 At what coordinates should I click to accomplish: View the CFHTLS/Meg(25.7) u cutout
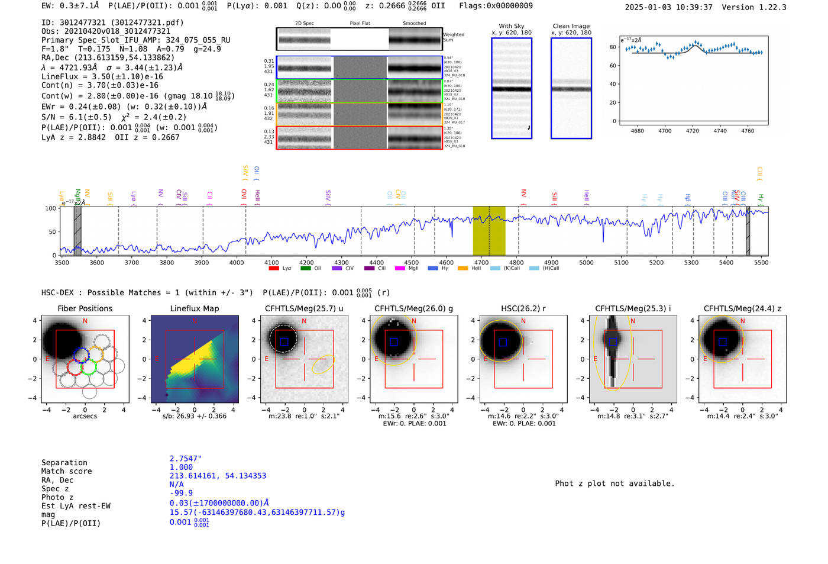coord(304,359)
